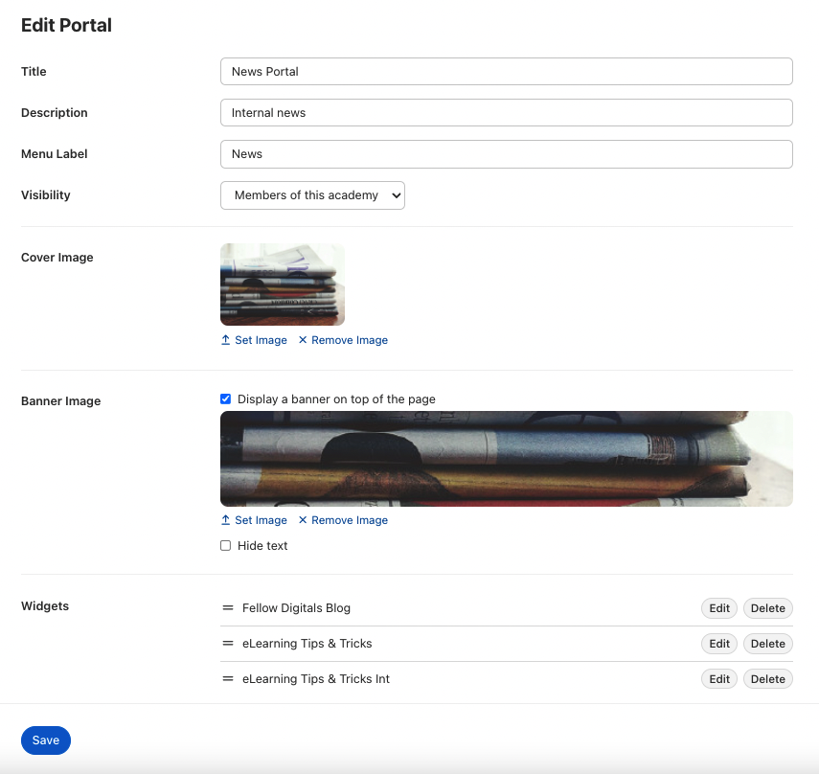Grab the drag handle for Fellow Digitals Blog
This screenshot has height=774, width=819.
[228, 608]
